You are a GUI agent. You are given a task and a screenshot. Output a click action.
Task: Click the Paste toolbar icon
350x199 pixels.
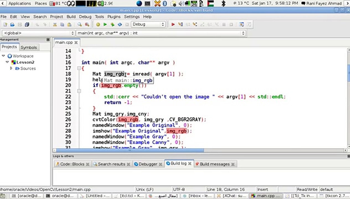tap(69, 24)
